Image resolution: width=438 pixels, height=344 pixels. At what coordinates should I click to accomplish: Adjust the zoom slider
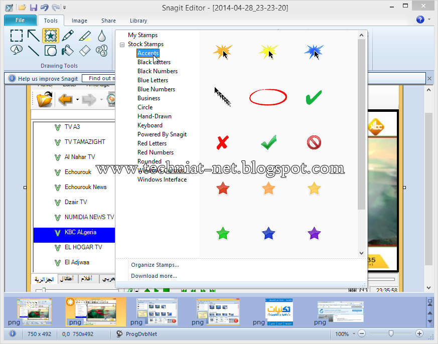[x=390, y=333]
